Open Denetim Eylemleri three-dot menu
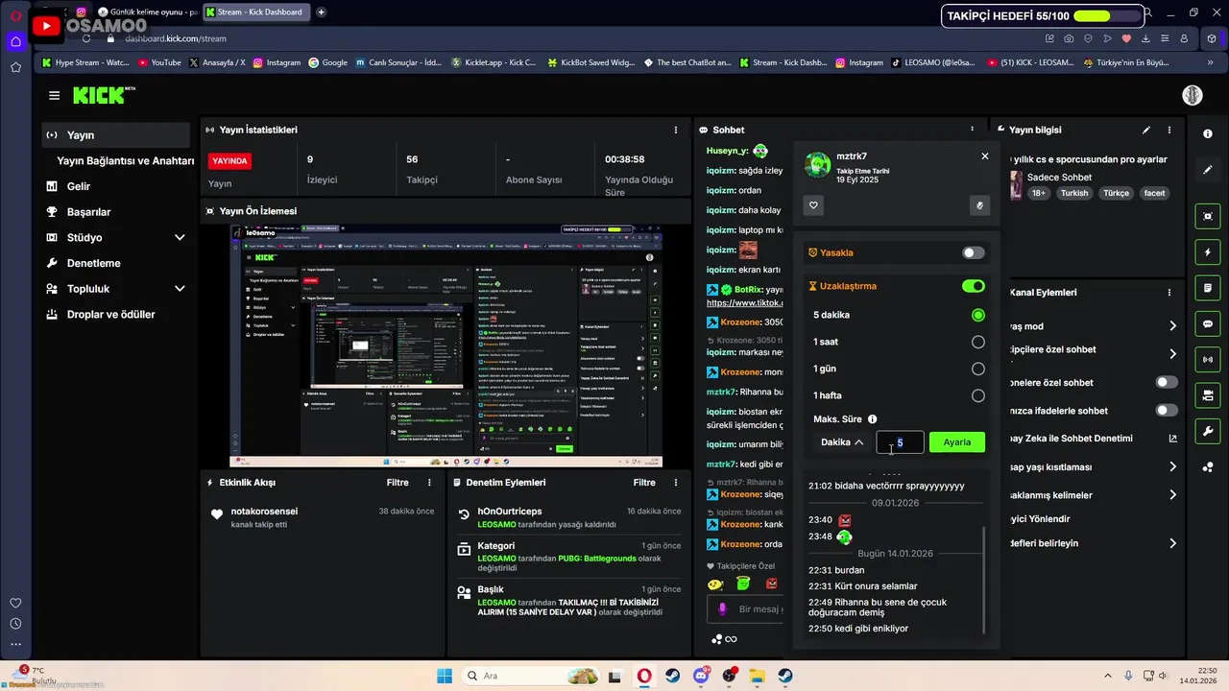This screenshot has width=1229, height=691. click(x=676, y=483)
